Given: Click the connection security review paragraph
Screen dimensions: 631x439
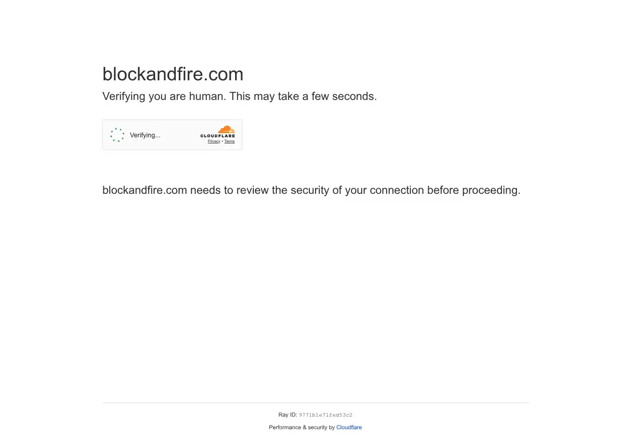Looking at the screenshot, I should [311, 190].
